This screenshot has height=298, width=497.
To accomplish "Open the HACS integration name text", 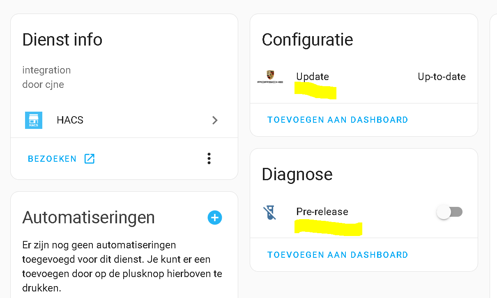I will click(70, 120).
